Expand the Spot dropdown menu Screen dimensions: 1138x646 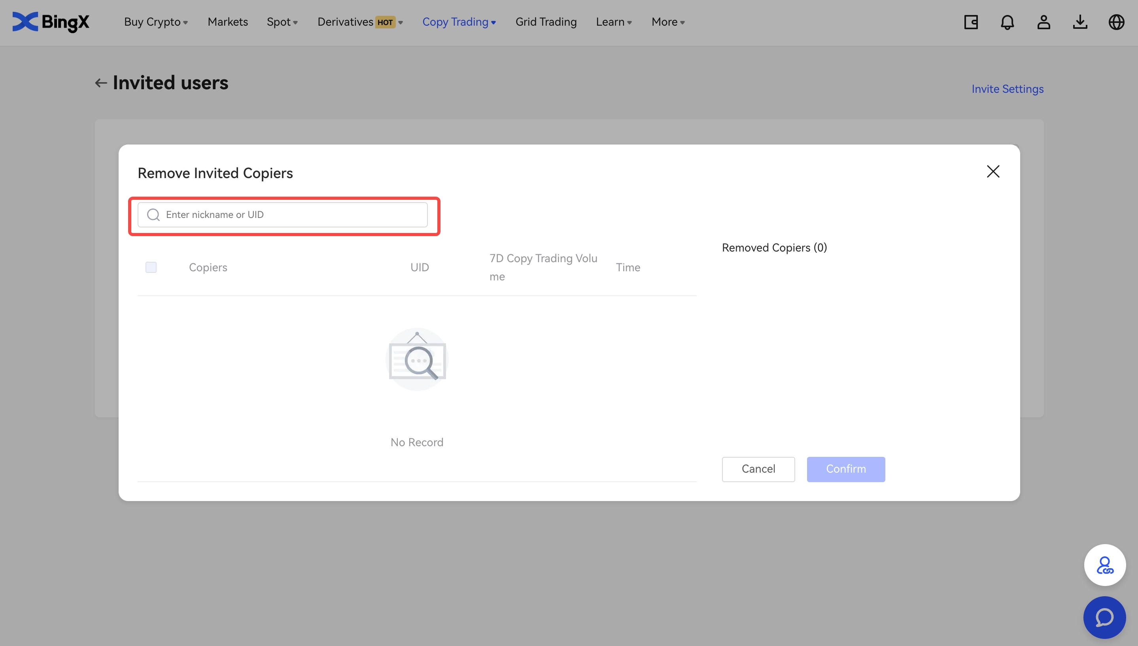point(282,22)
